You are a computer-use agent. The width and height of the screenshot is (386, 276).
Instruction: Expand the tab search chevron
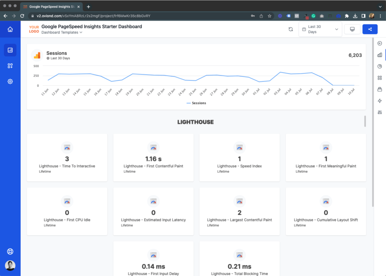tap(380, 7)
